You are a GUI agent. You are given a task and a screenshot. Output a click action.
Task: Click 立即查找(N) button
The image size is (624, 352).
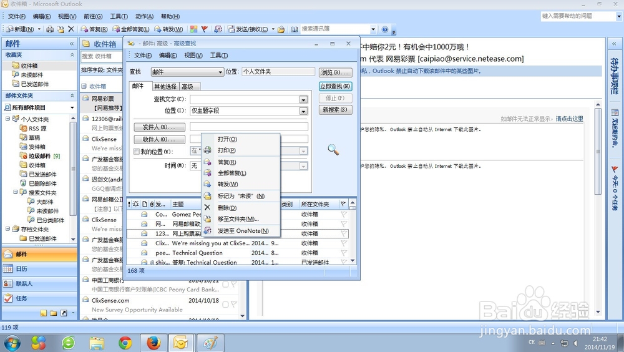click(x=335, y=86)
